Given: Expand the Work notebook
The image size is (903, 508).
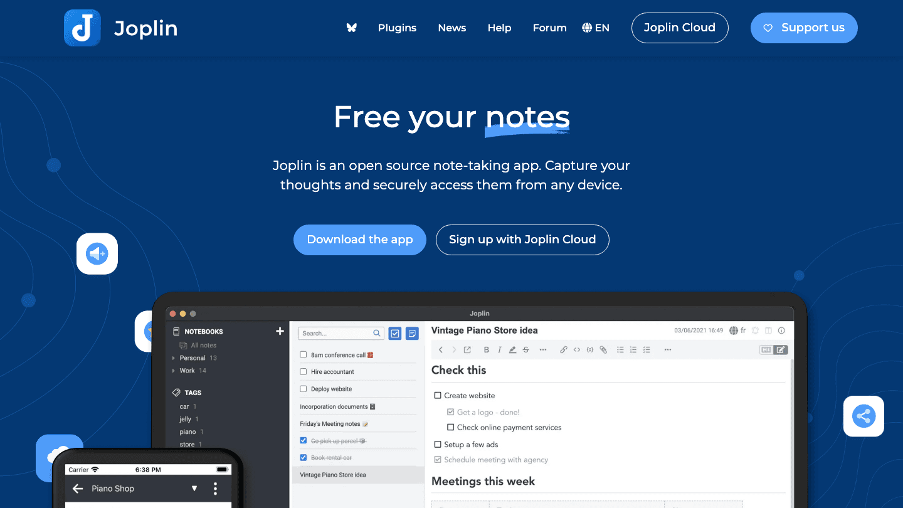Looking at the screenshot, I should click(x=174, y=371).
